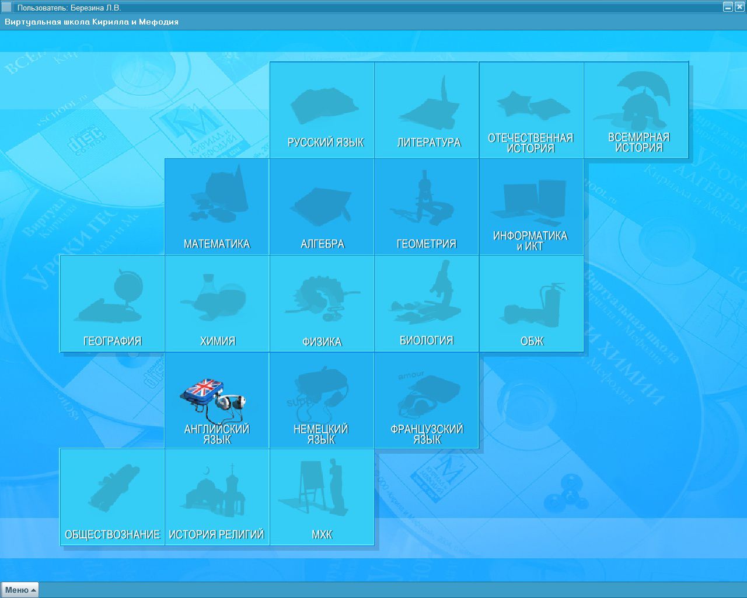Launch Английский язык with British flag
The width and height of the screenshot is (747, 598).
pyautogui.click(x=217, y=401)
